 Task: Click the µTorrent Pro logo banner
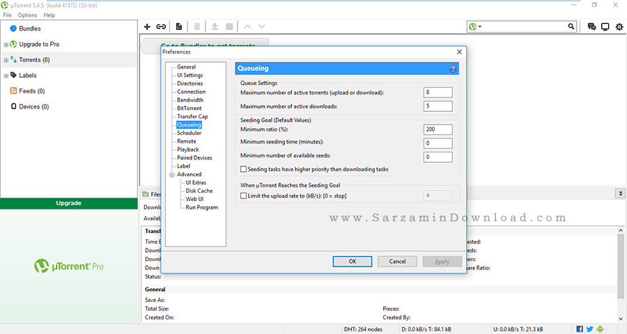pyautogui.click(x=69, y=266)
